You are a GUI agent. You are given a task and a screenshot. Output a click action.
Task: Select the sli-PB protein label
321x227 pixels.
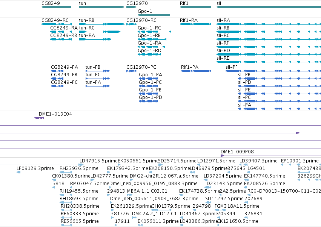pyautogui.click(x=244, y=75)
